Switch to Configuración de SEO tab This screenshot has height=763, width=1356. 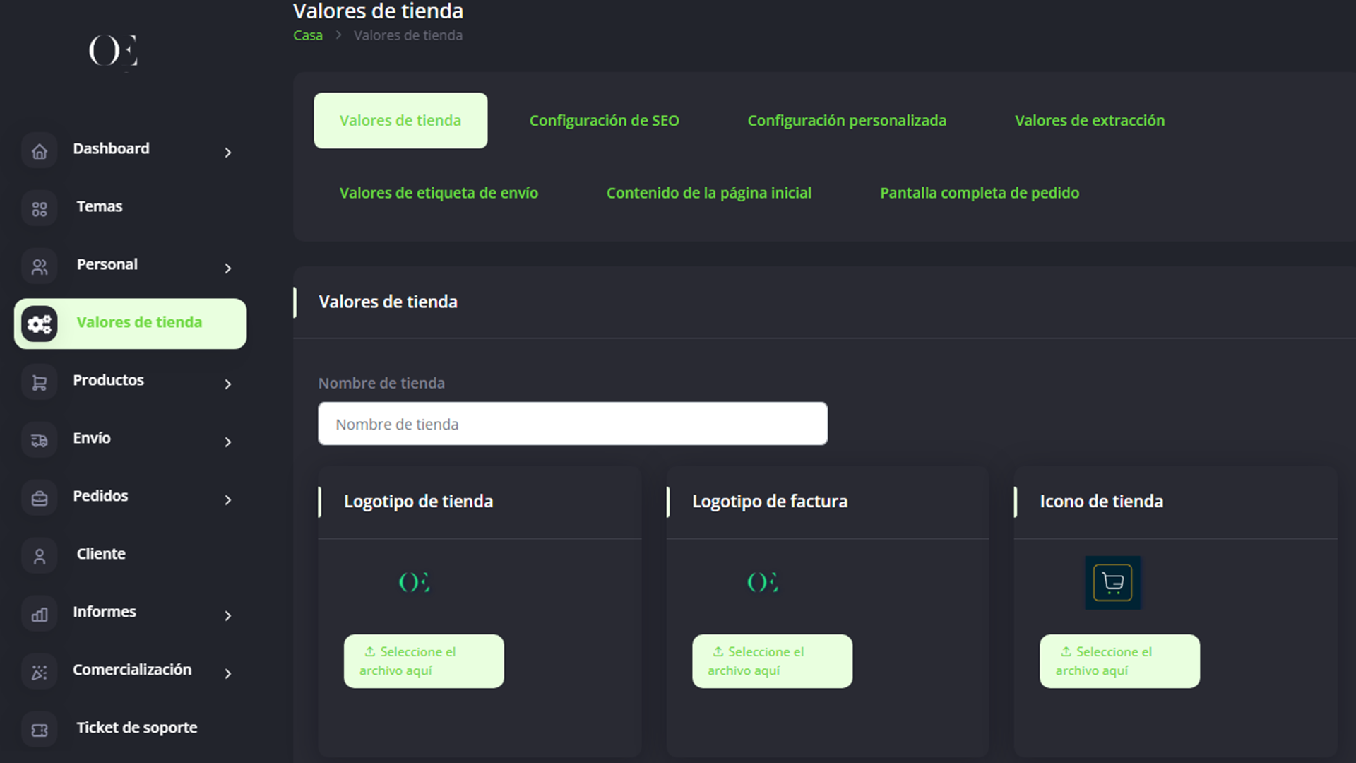604,121
